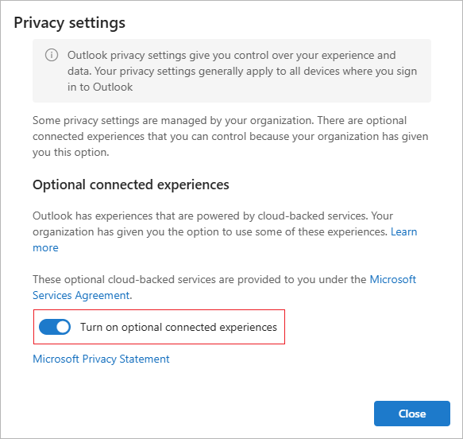The image size is (463, 439).
Task: Click the info icon in the banner
Action: (x=52, y=56)
